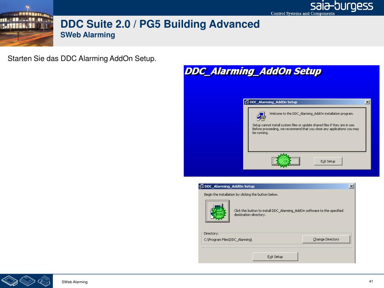Click the building photo thumbnail in the slide header
384x288 pixels.
tap(27, 23)
